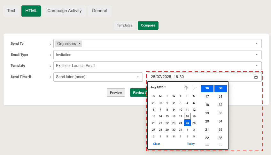Click the Send Time info icon
The height and width of the screenshot is (155, 271).
[x=30, y=77]
